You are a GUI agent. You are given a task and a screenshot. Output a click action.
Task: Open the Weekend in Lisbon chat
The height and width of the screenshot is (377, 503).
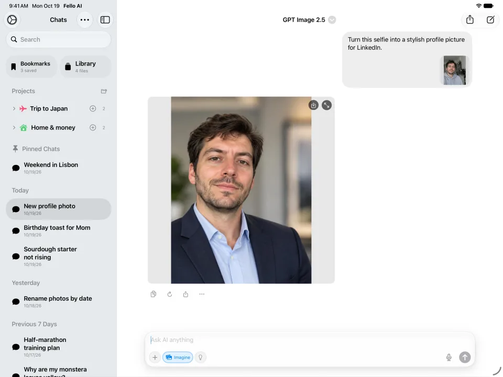click(58, 168)
